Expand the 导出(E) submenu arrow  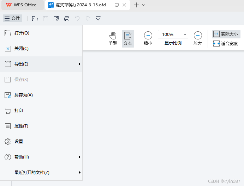click(79, 64)
